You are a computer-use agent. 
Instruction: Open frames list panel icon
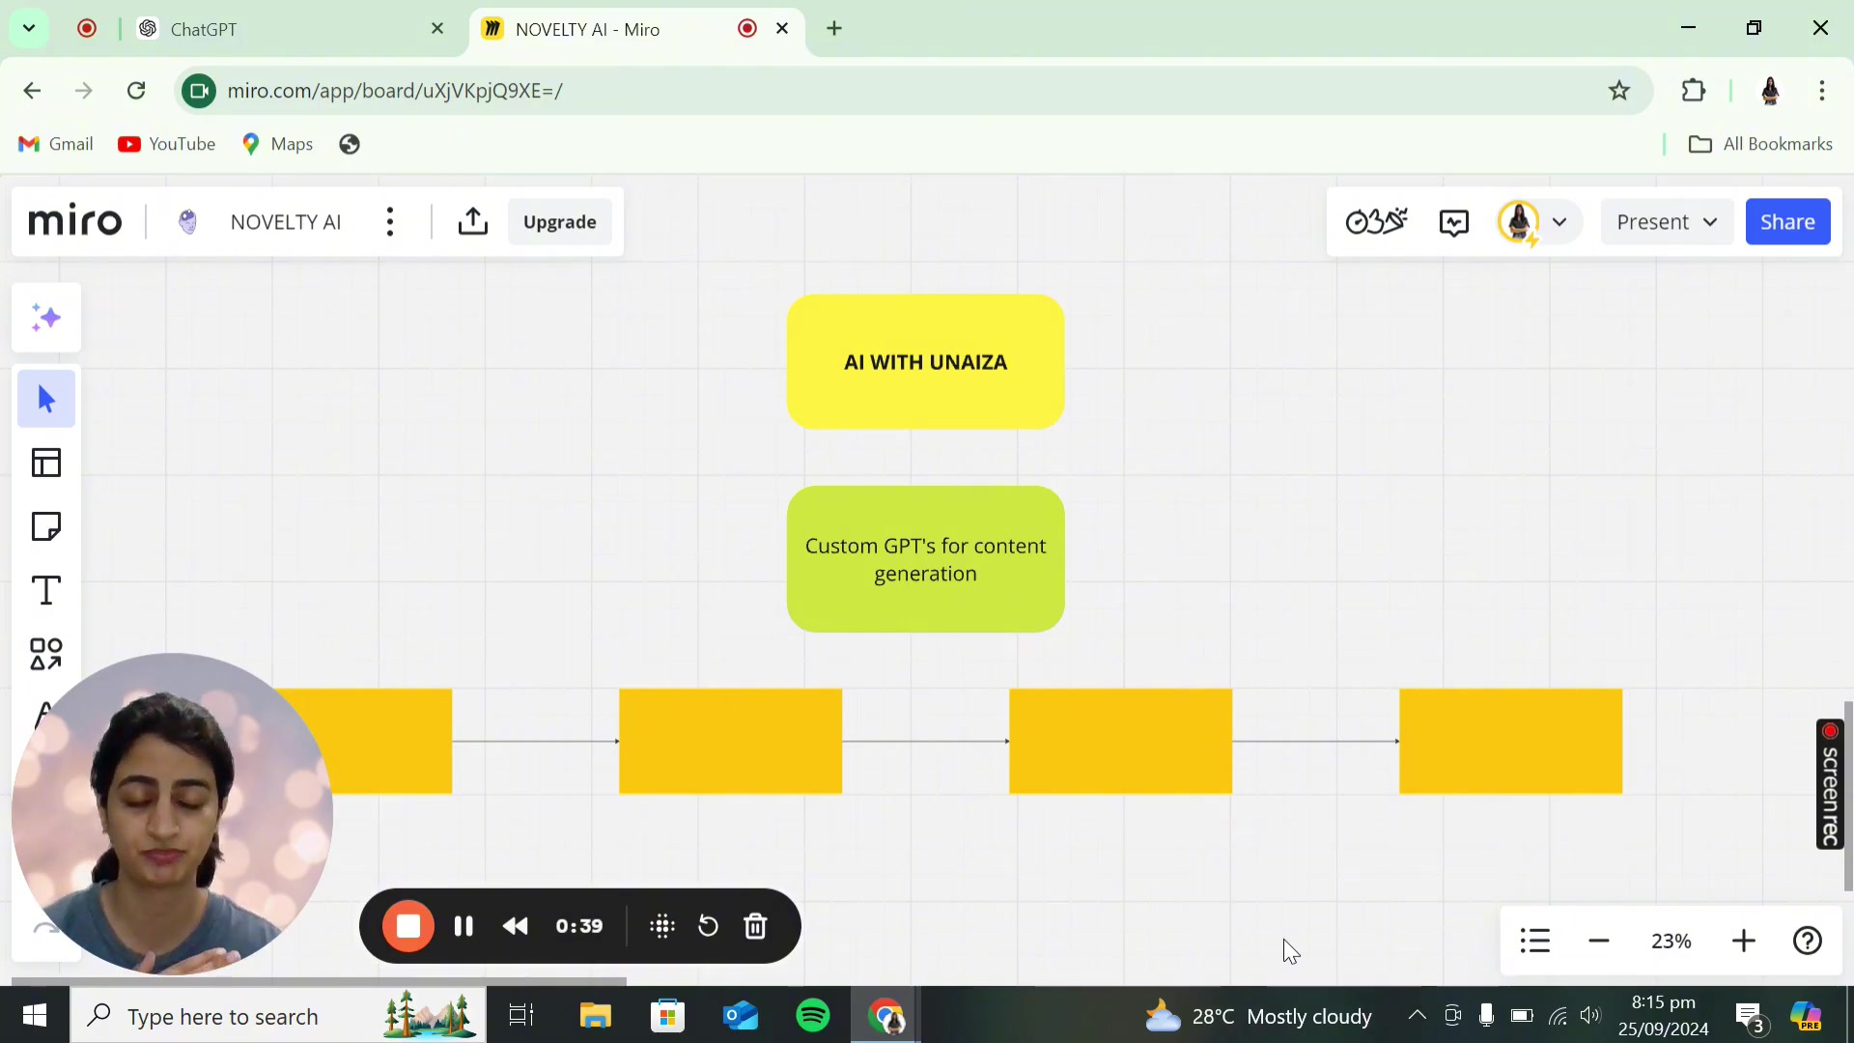click(1535, 941)
